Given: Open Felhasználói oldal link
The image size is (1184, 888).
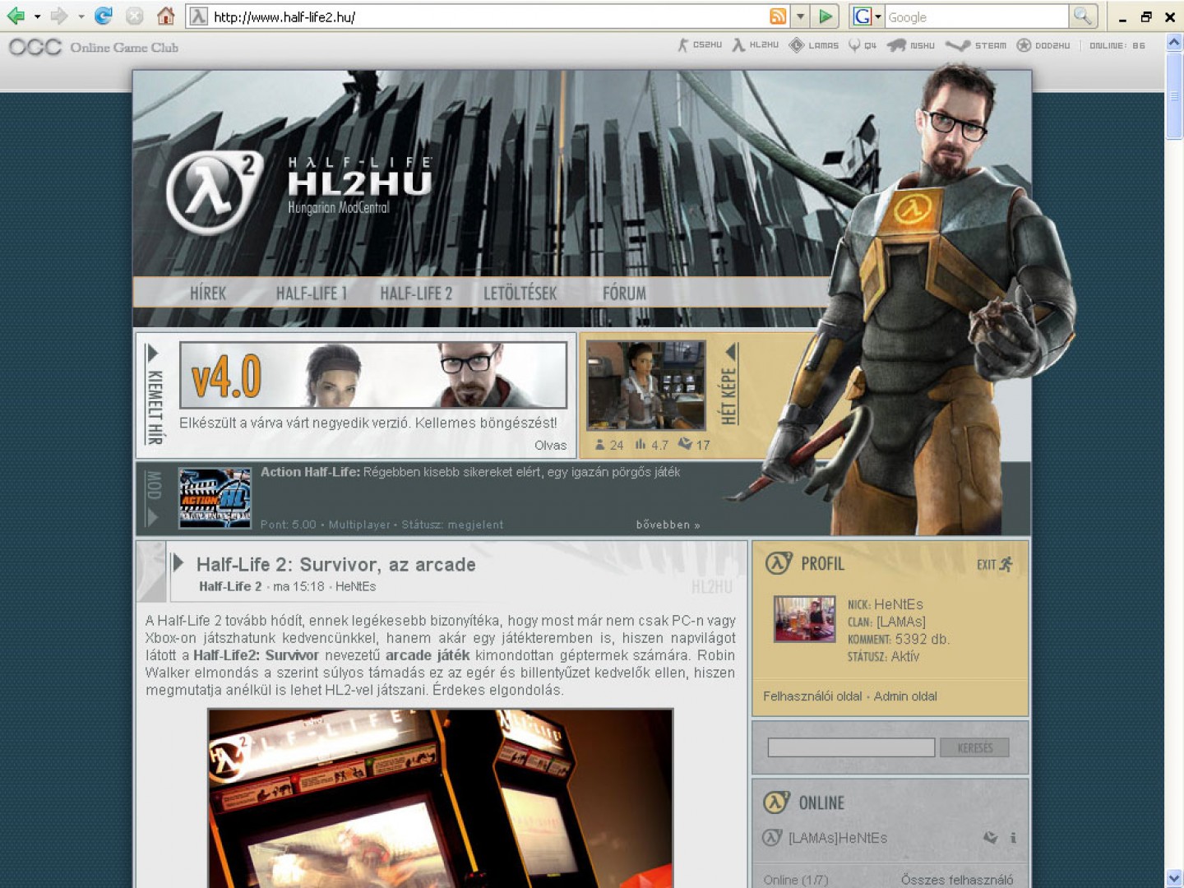Looking at the screenshot, I should coord(812,696).
